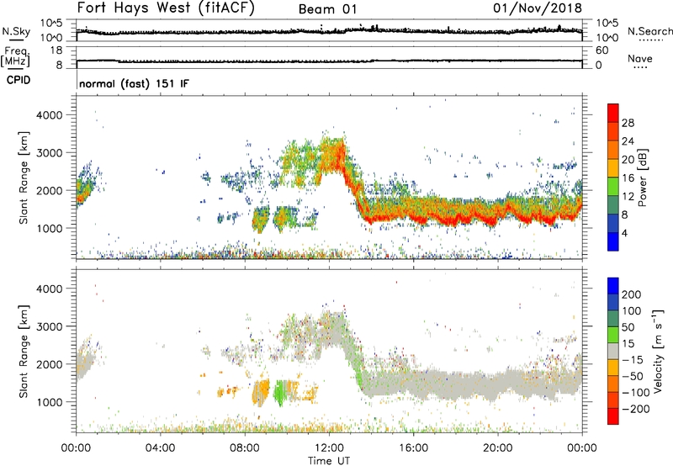Click the "Time UT" axis title
The width and height of the screenshot is (673, 466).
point(329,460)
